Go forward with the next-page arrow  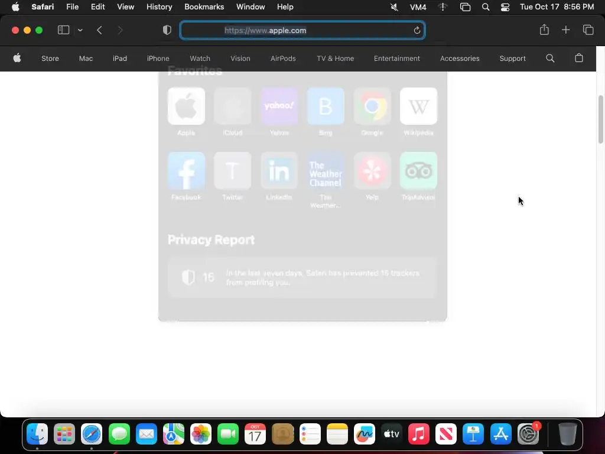[120, 30]
